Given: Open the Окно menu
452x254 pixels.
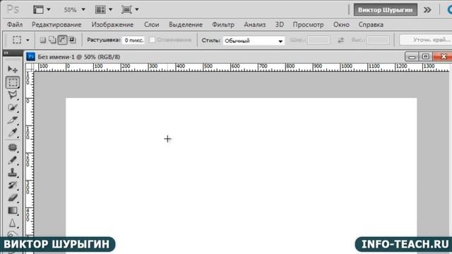Looking at the screenshot, I should (341, 25).
